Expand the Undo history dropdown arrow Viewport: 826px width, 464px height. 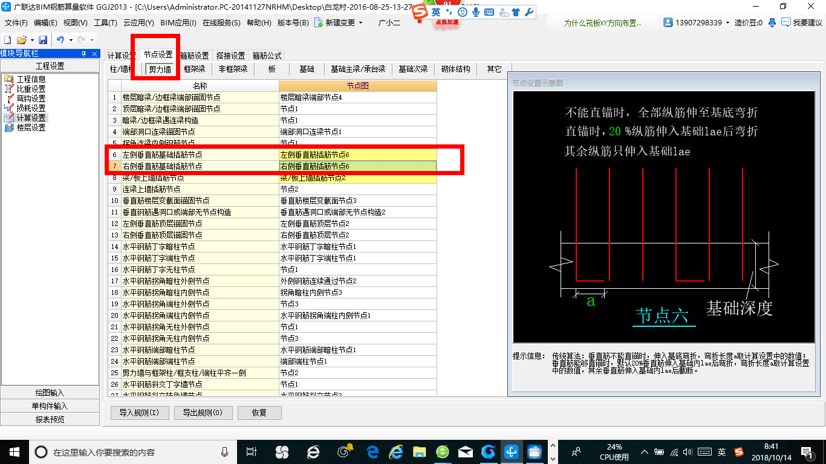pyautogui.click(x=70, y=40)
